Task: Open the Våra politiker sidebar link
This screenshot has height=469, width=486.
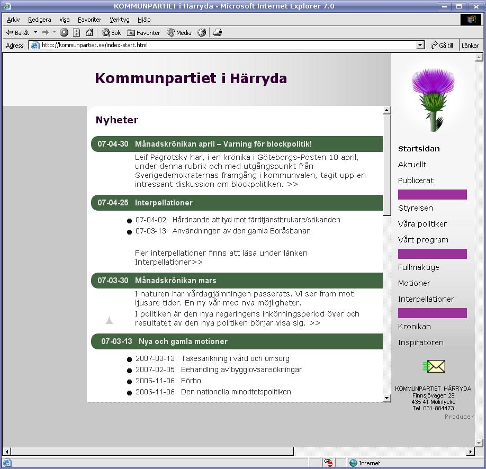Action: (x=422, y=224)
